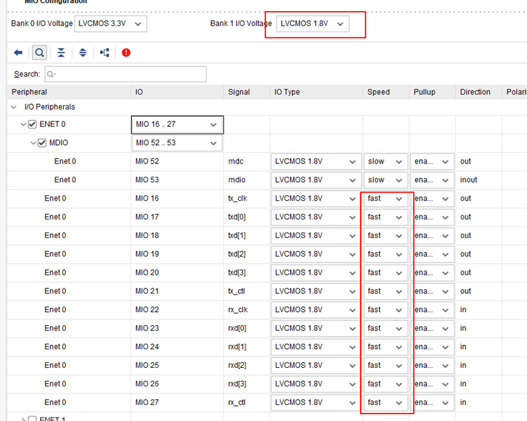Open Speed dropdown for MIO 21 tx_ctl
Image resolution: width=527 pixels, height=421 pixels.
coord(385,291)
